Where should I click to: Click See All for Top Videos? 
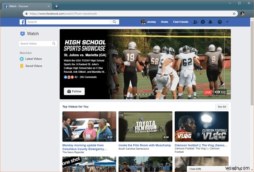(222, 107)
